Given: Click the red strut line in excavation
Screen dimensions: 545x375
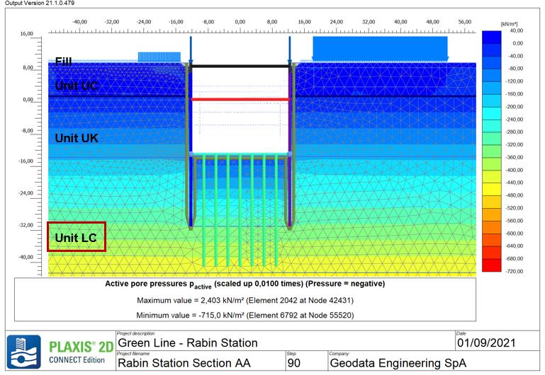Looking at the screenshot, I should click(240, 100).
